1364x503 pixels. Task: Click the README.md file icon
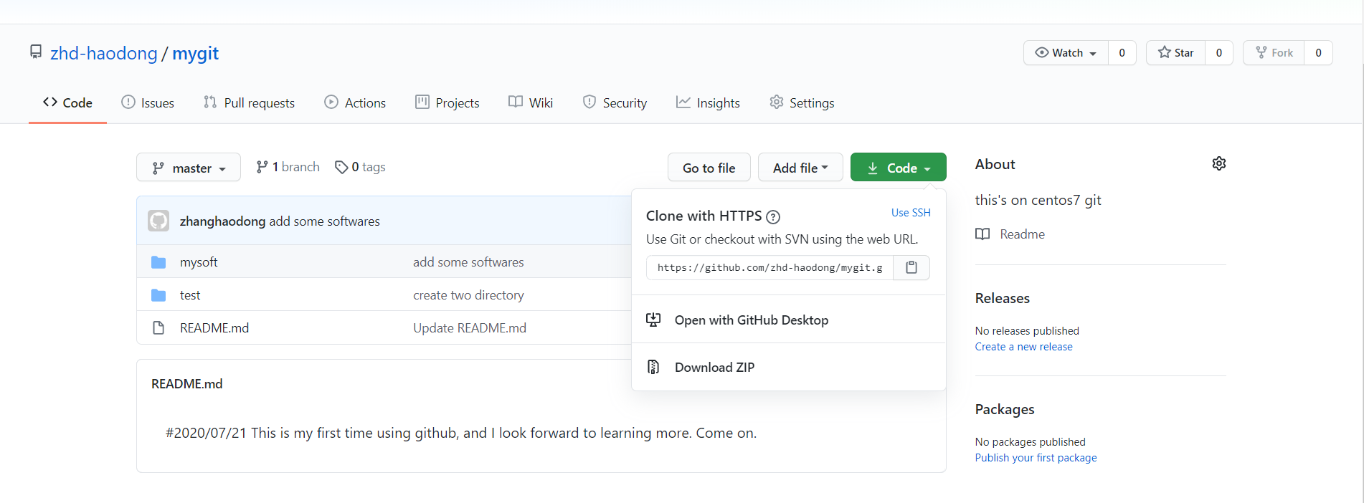(x=158, y=328)
